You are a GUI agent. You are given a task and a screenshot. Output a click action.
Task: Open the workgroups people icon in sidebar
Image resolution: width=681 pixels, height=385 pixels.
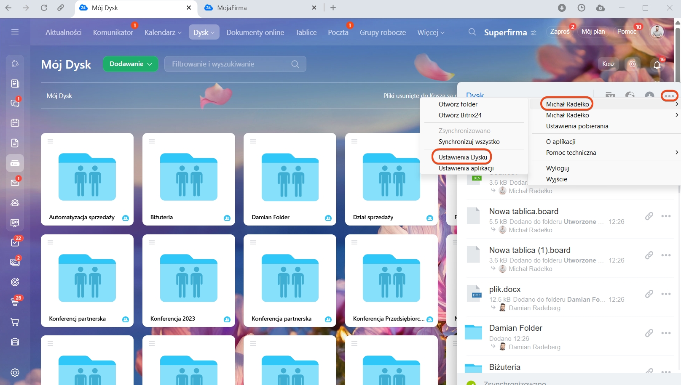(15, 203)
